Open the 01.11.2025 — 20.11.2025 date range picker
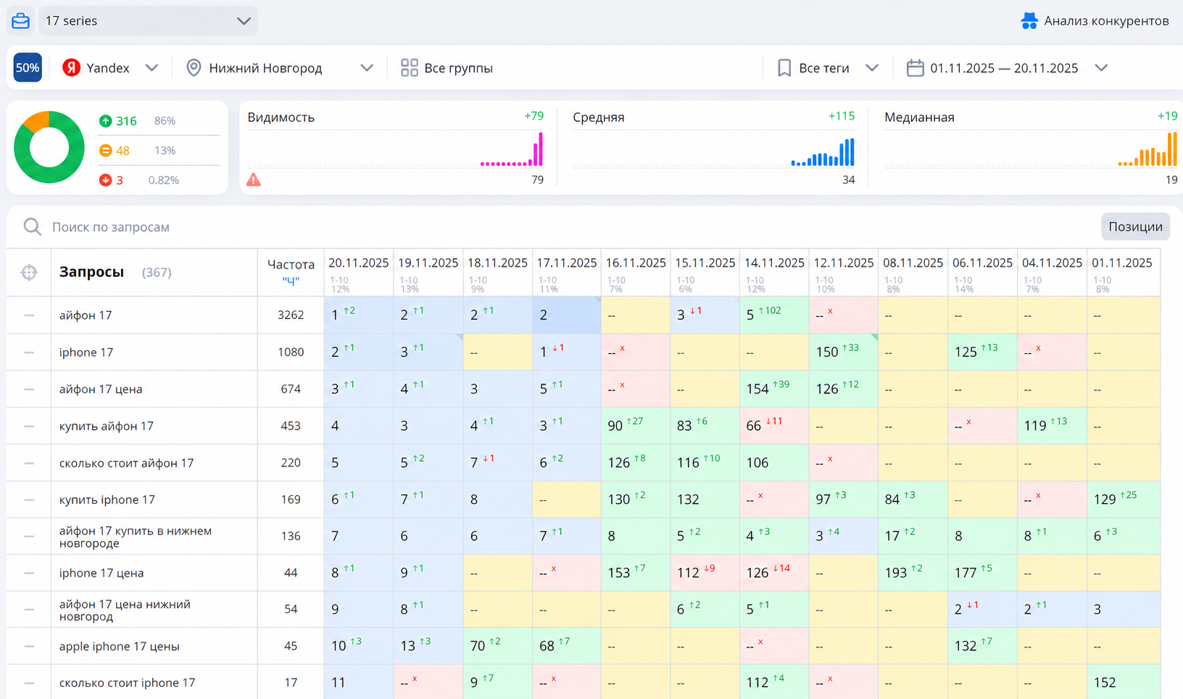1183x699 pixels. coord(1007,67)
